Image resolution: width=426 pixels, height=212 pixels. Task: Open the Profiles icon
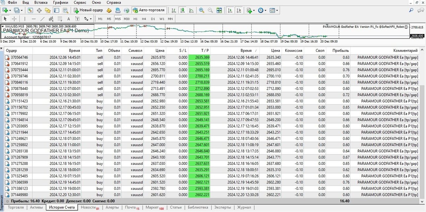[x=16, y=10]
